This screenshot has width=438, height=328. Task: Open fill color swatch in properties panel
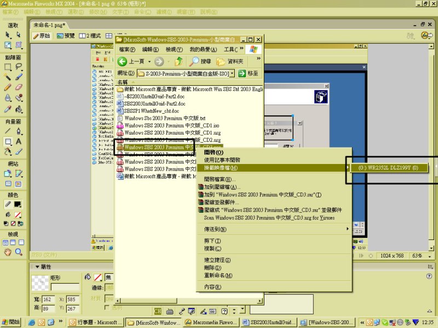[x=97, y=277]
